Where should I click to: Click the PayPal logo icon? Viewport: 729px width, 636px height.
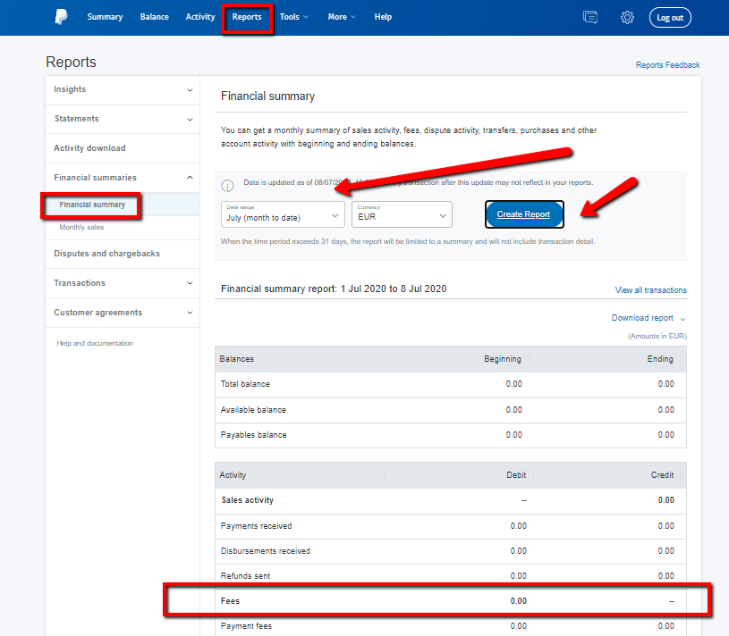(x=61, y=17)
